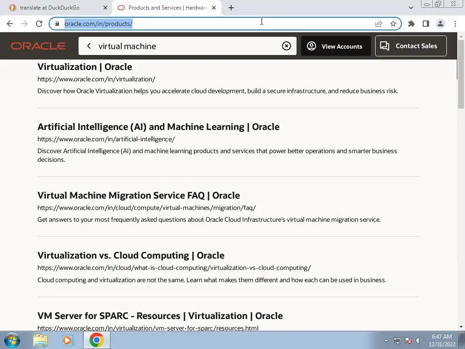Launch the media player taskbar icon
This screenshot has width=465, height=349.
[68, 340]
